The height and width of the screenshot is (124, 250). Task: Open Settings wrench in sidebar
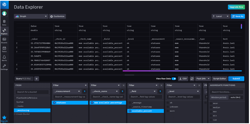(x=4, y=67)
